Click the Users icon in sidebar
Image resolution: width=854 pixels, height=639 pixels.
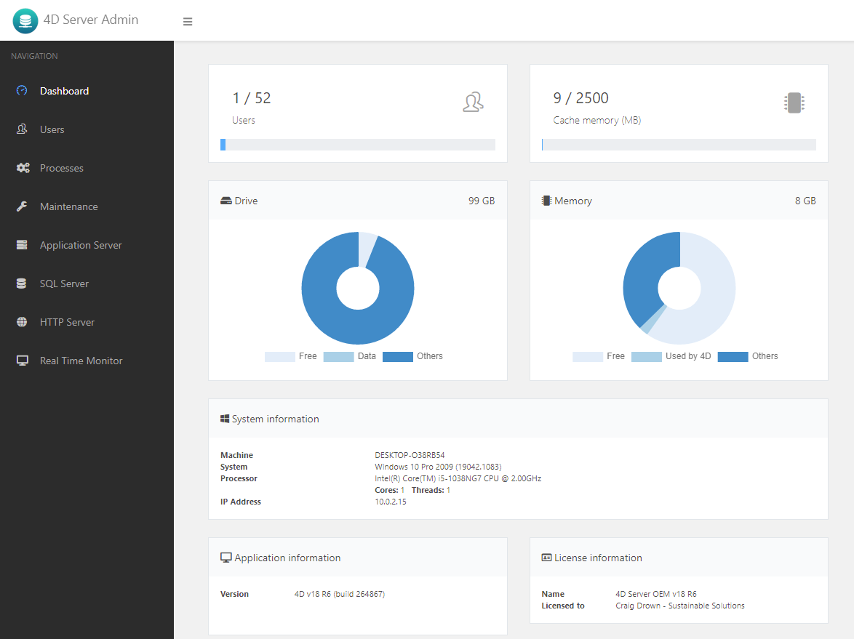click(22, 129)
